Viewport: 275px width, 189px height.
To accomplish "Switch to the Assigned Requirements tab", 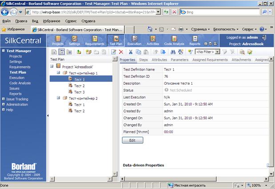I will [210, 60].
